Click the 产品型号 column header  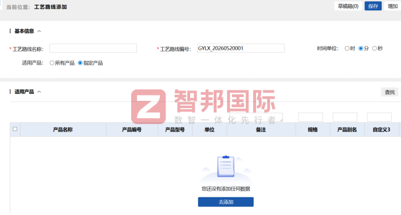click(x=175, y=130)
